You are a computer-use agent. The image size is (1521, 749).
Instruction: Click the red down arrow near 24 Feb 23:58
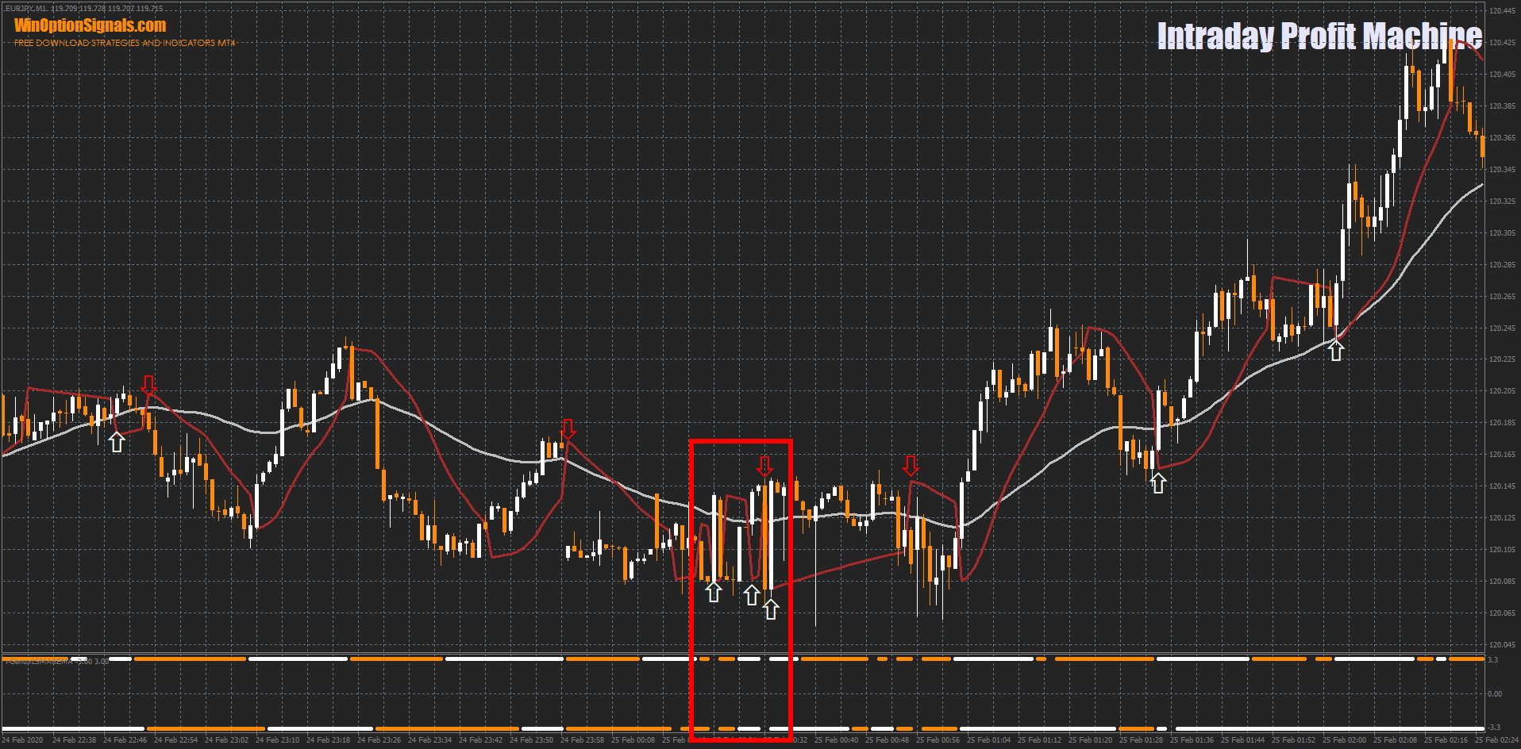568,429
